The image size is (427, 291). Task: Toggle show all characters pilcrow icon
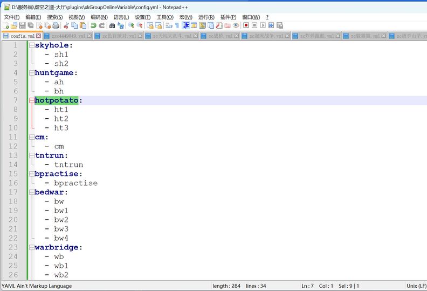[x=177, y=25]
